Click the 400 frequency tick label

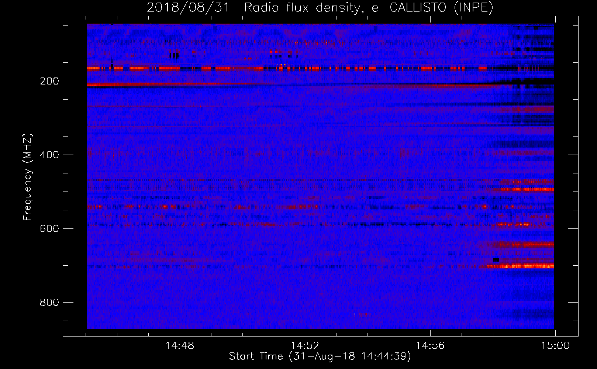(49, 155)
